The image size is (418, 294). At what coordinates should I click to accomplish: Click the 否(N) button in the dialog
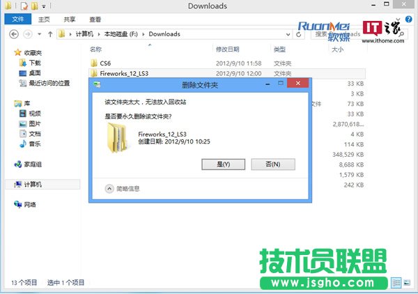273,164
